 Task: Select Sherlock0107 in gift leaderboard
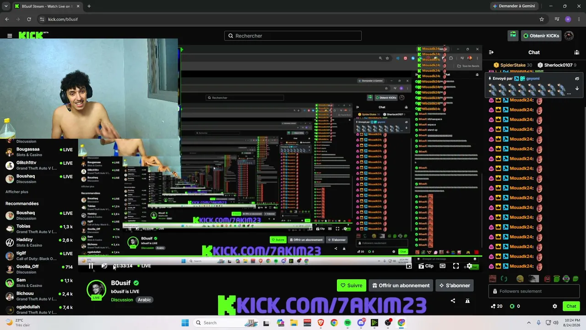557,65
